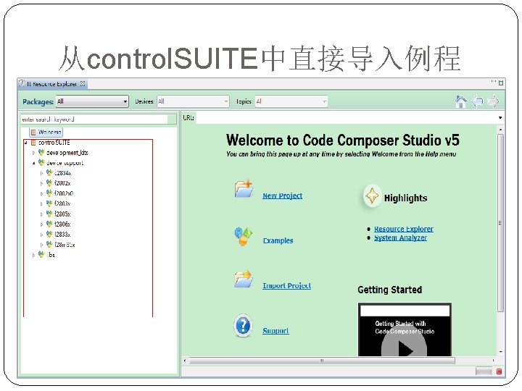Select the f2803x label

click(62, 203)
